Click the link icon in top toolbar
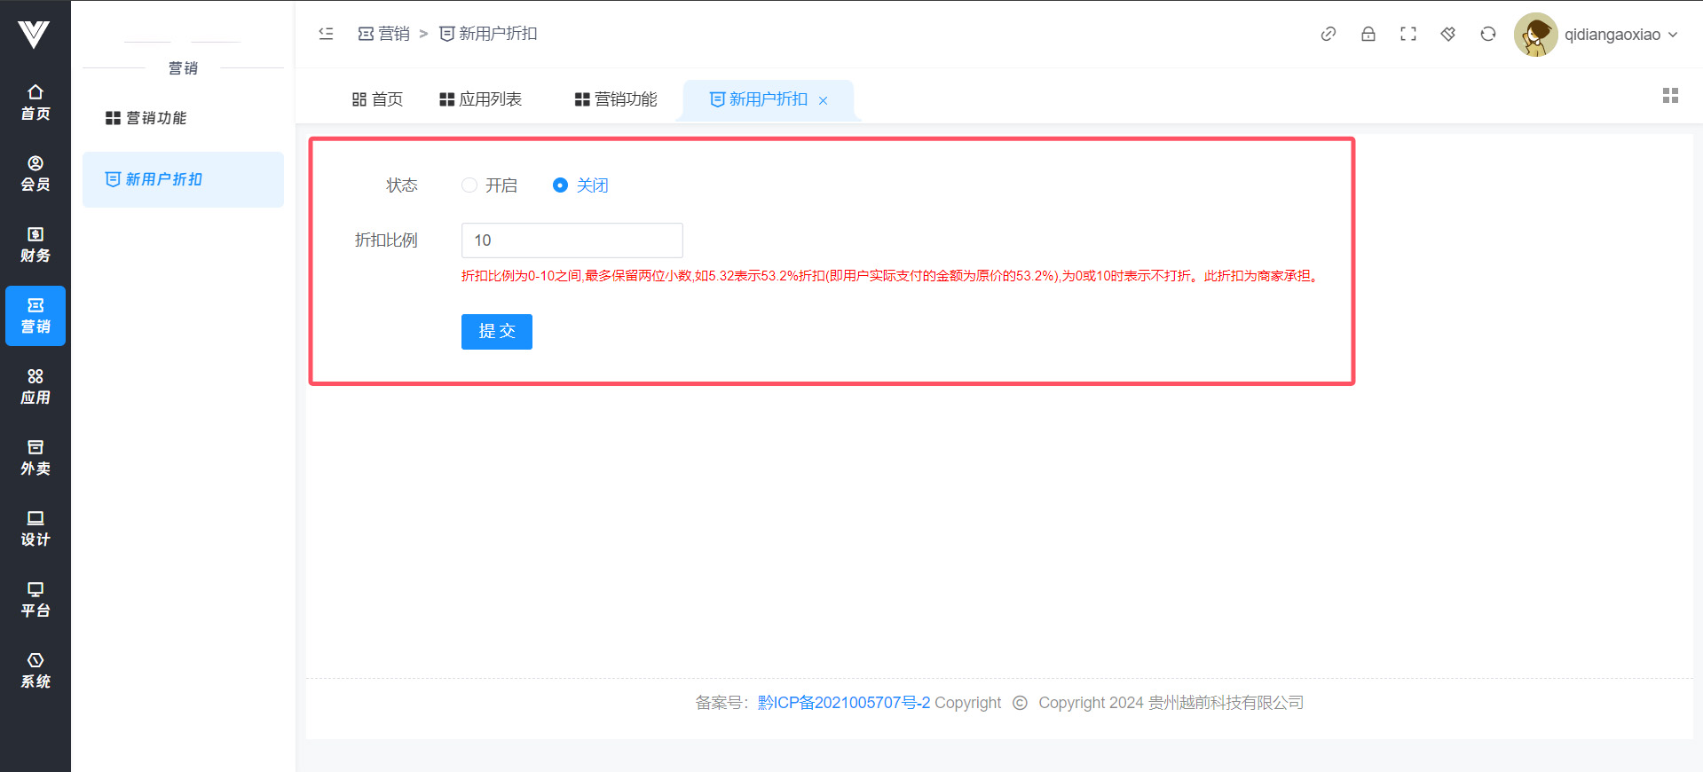The width and height of the screenshot is (1703, 772). [x=1328, y=34]
